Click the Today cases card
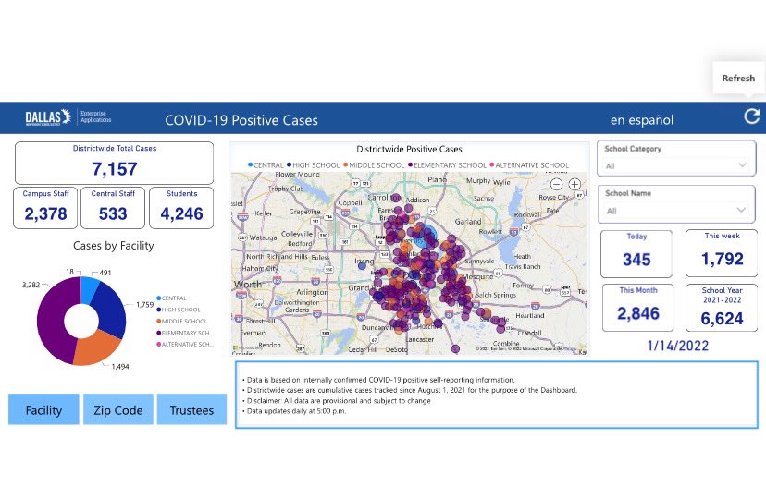 (x=636, y=254)
